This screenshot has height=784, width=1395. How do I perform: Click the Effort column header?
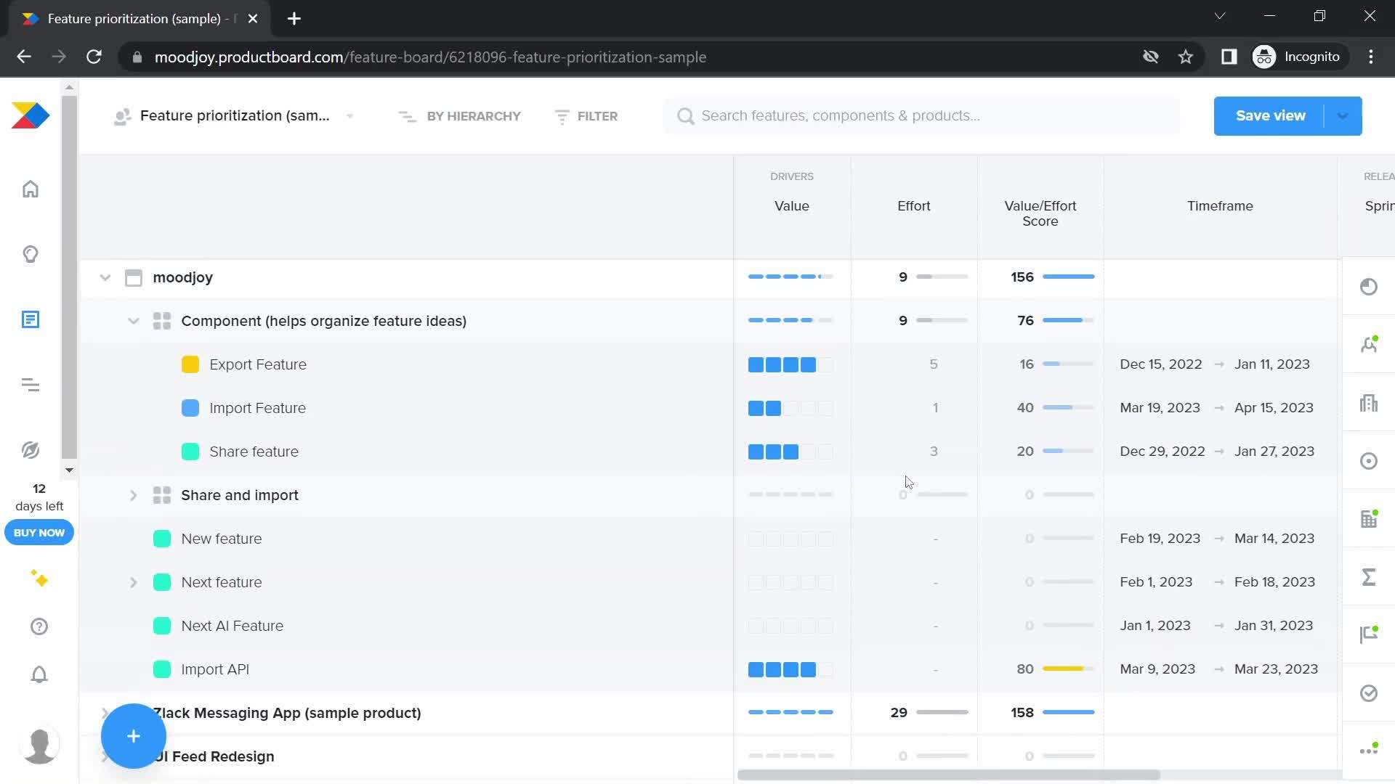[x=913, y=206]
